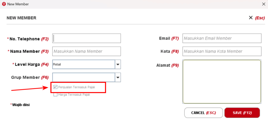Click the Nama Member text field
Image resolution: width=268 pixels, height=126 pixels.
tap(87, 51)
